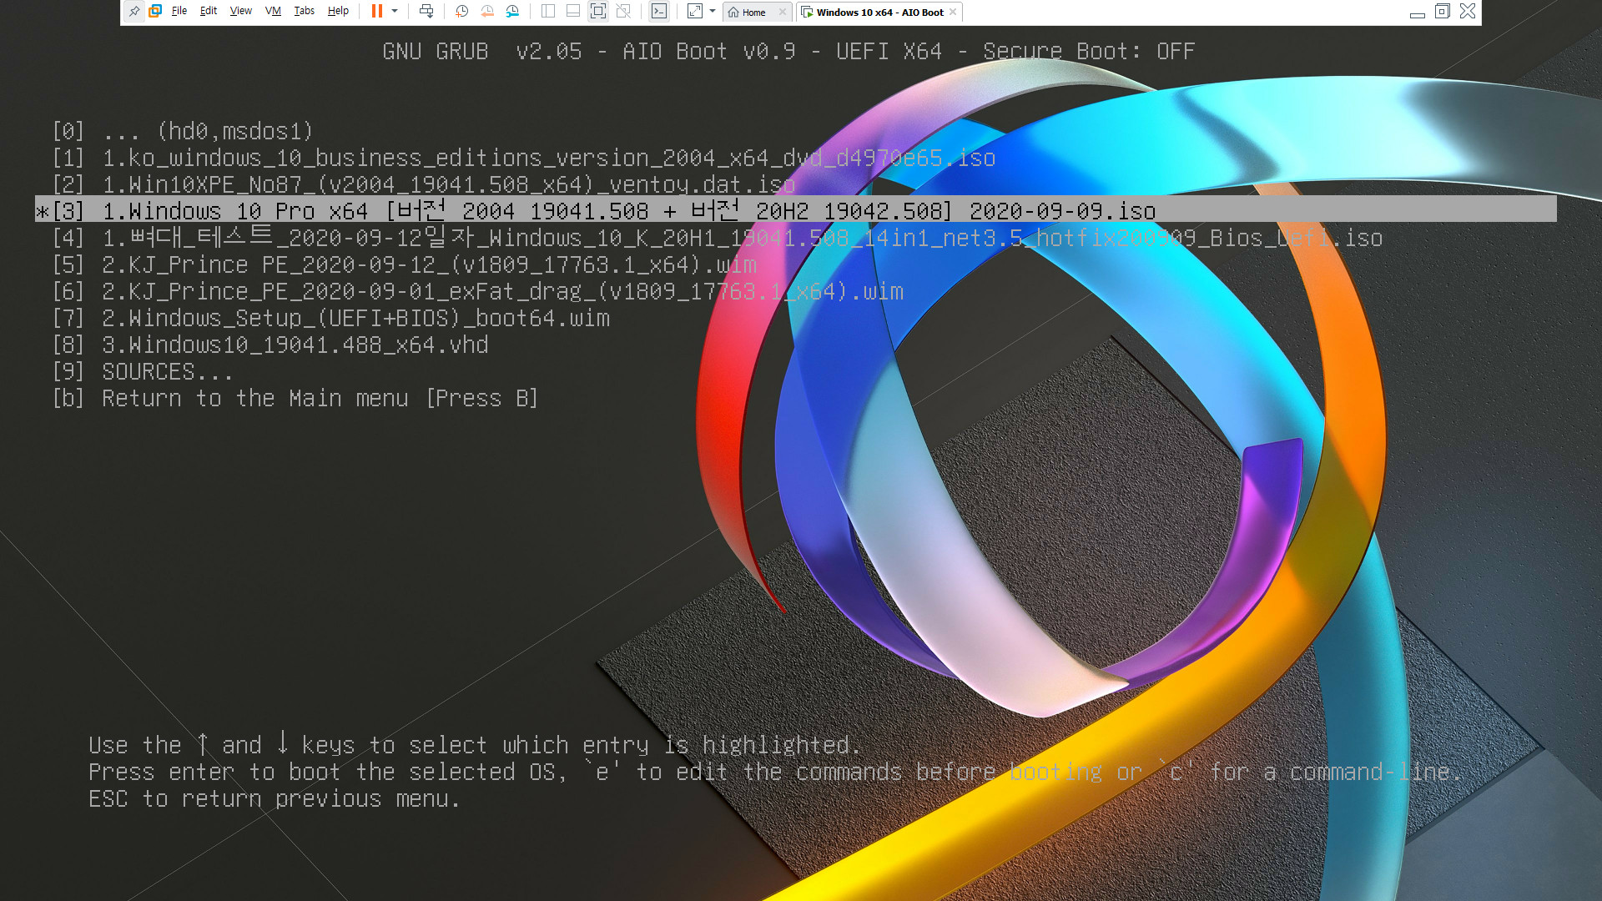Open the Tabs menu bar item

(x=303, y=11)
